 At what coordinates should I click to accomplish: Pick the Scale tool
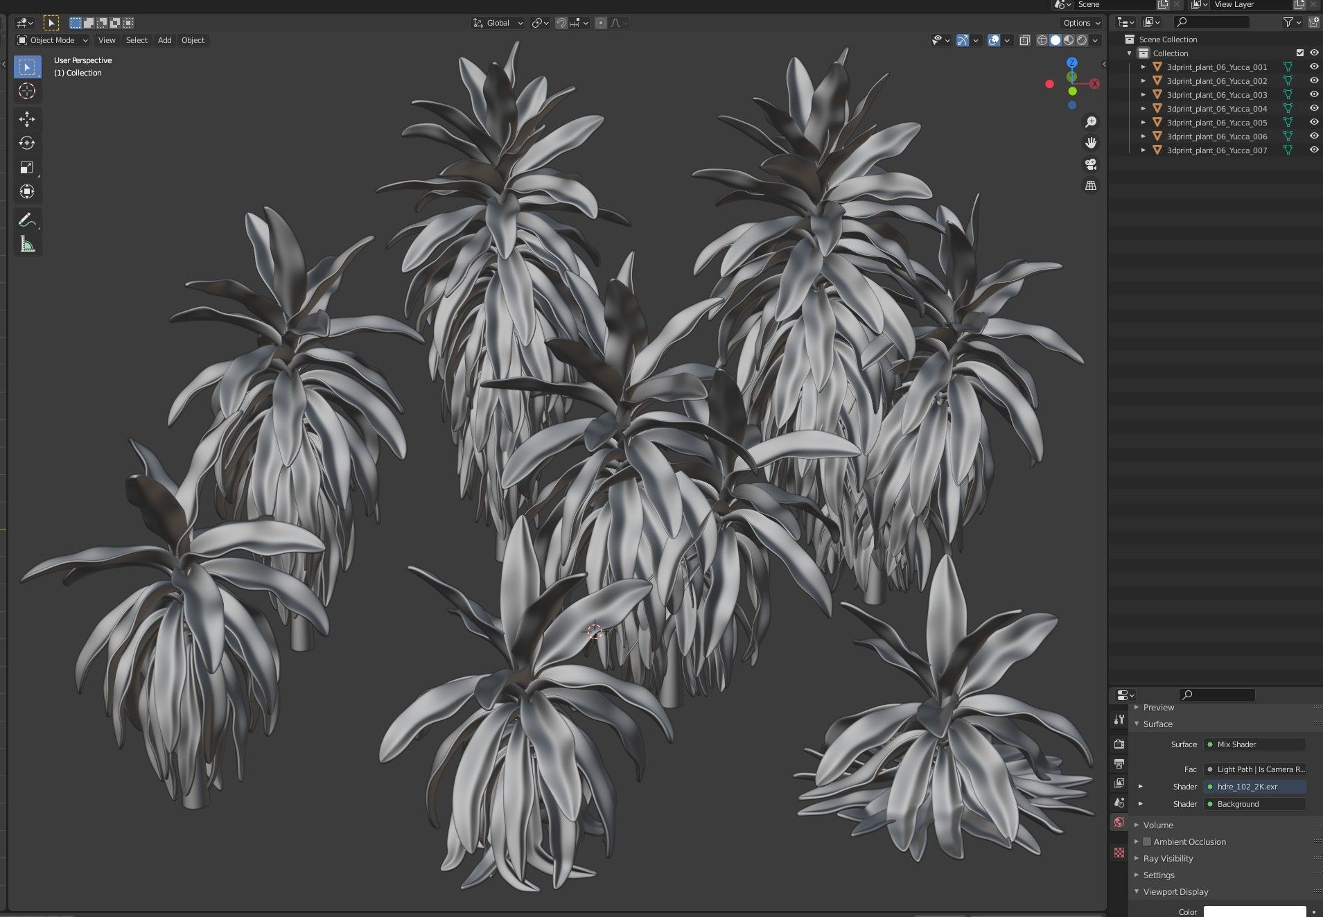(27, 168)
